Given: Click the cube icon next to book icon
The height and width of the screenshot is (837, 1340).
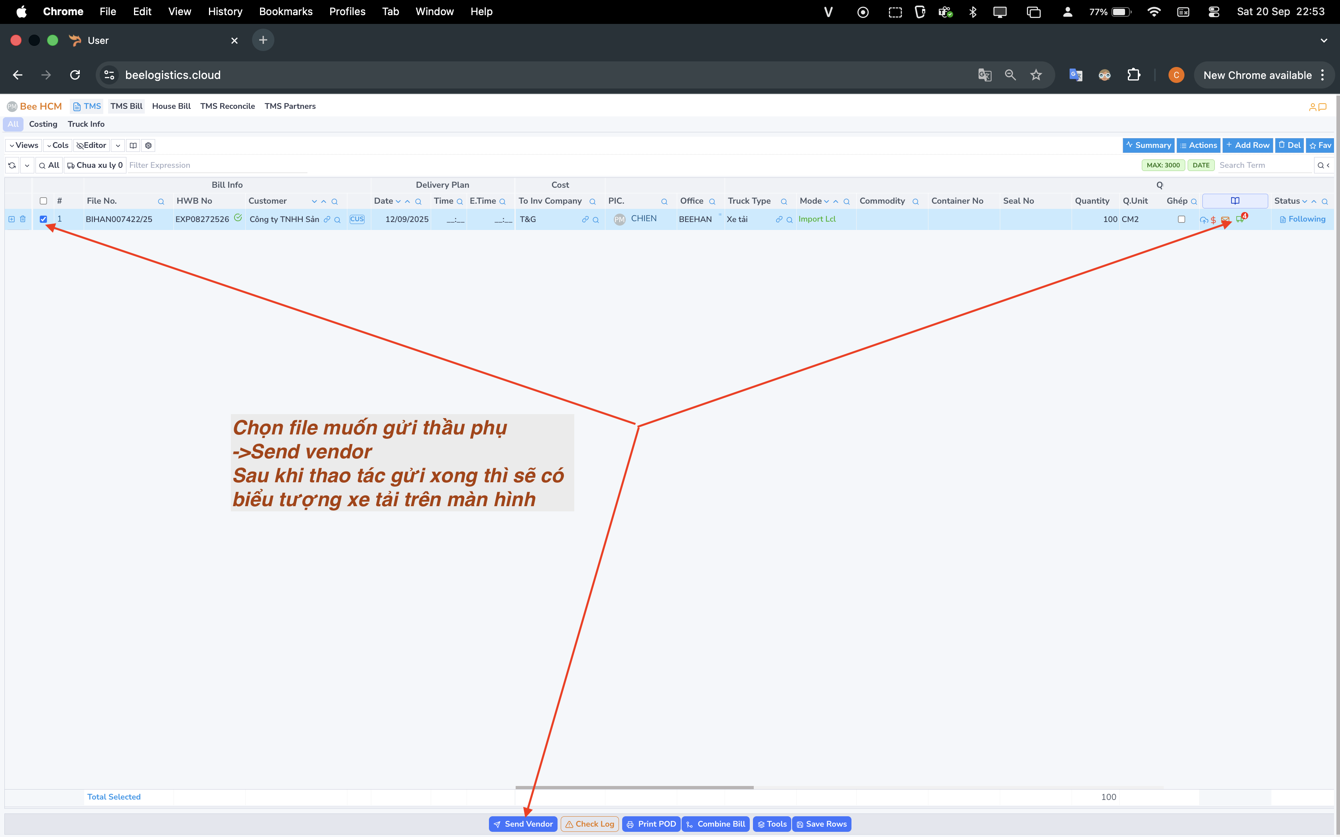Looking at the screenshot, I should point(148,145).
